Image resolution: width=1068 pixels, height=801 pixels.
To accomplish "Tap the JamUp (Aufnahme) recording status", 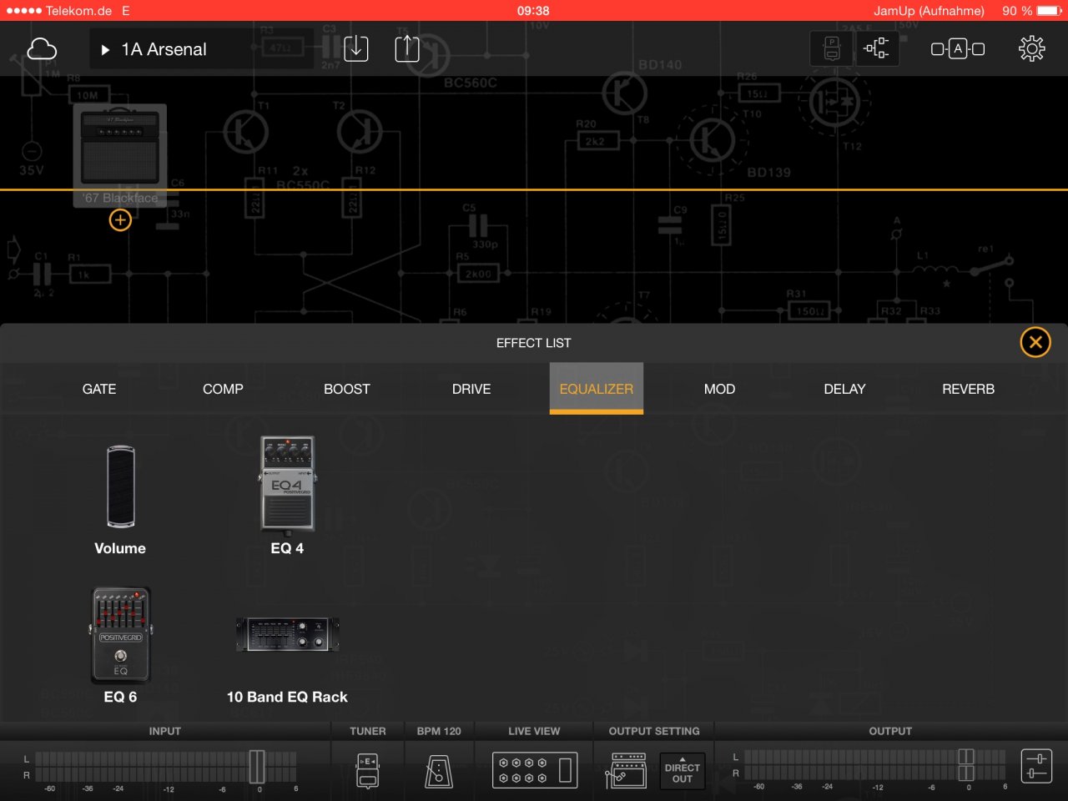I will point(929,11).
